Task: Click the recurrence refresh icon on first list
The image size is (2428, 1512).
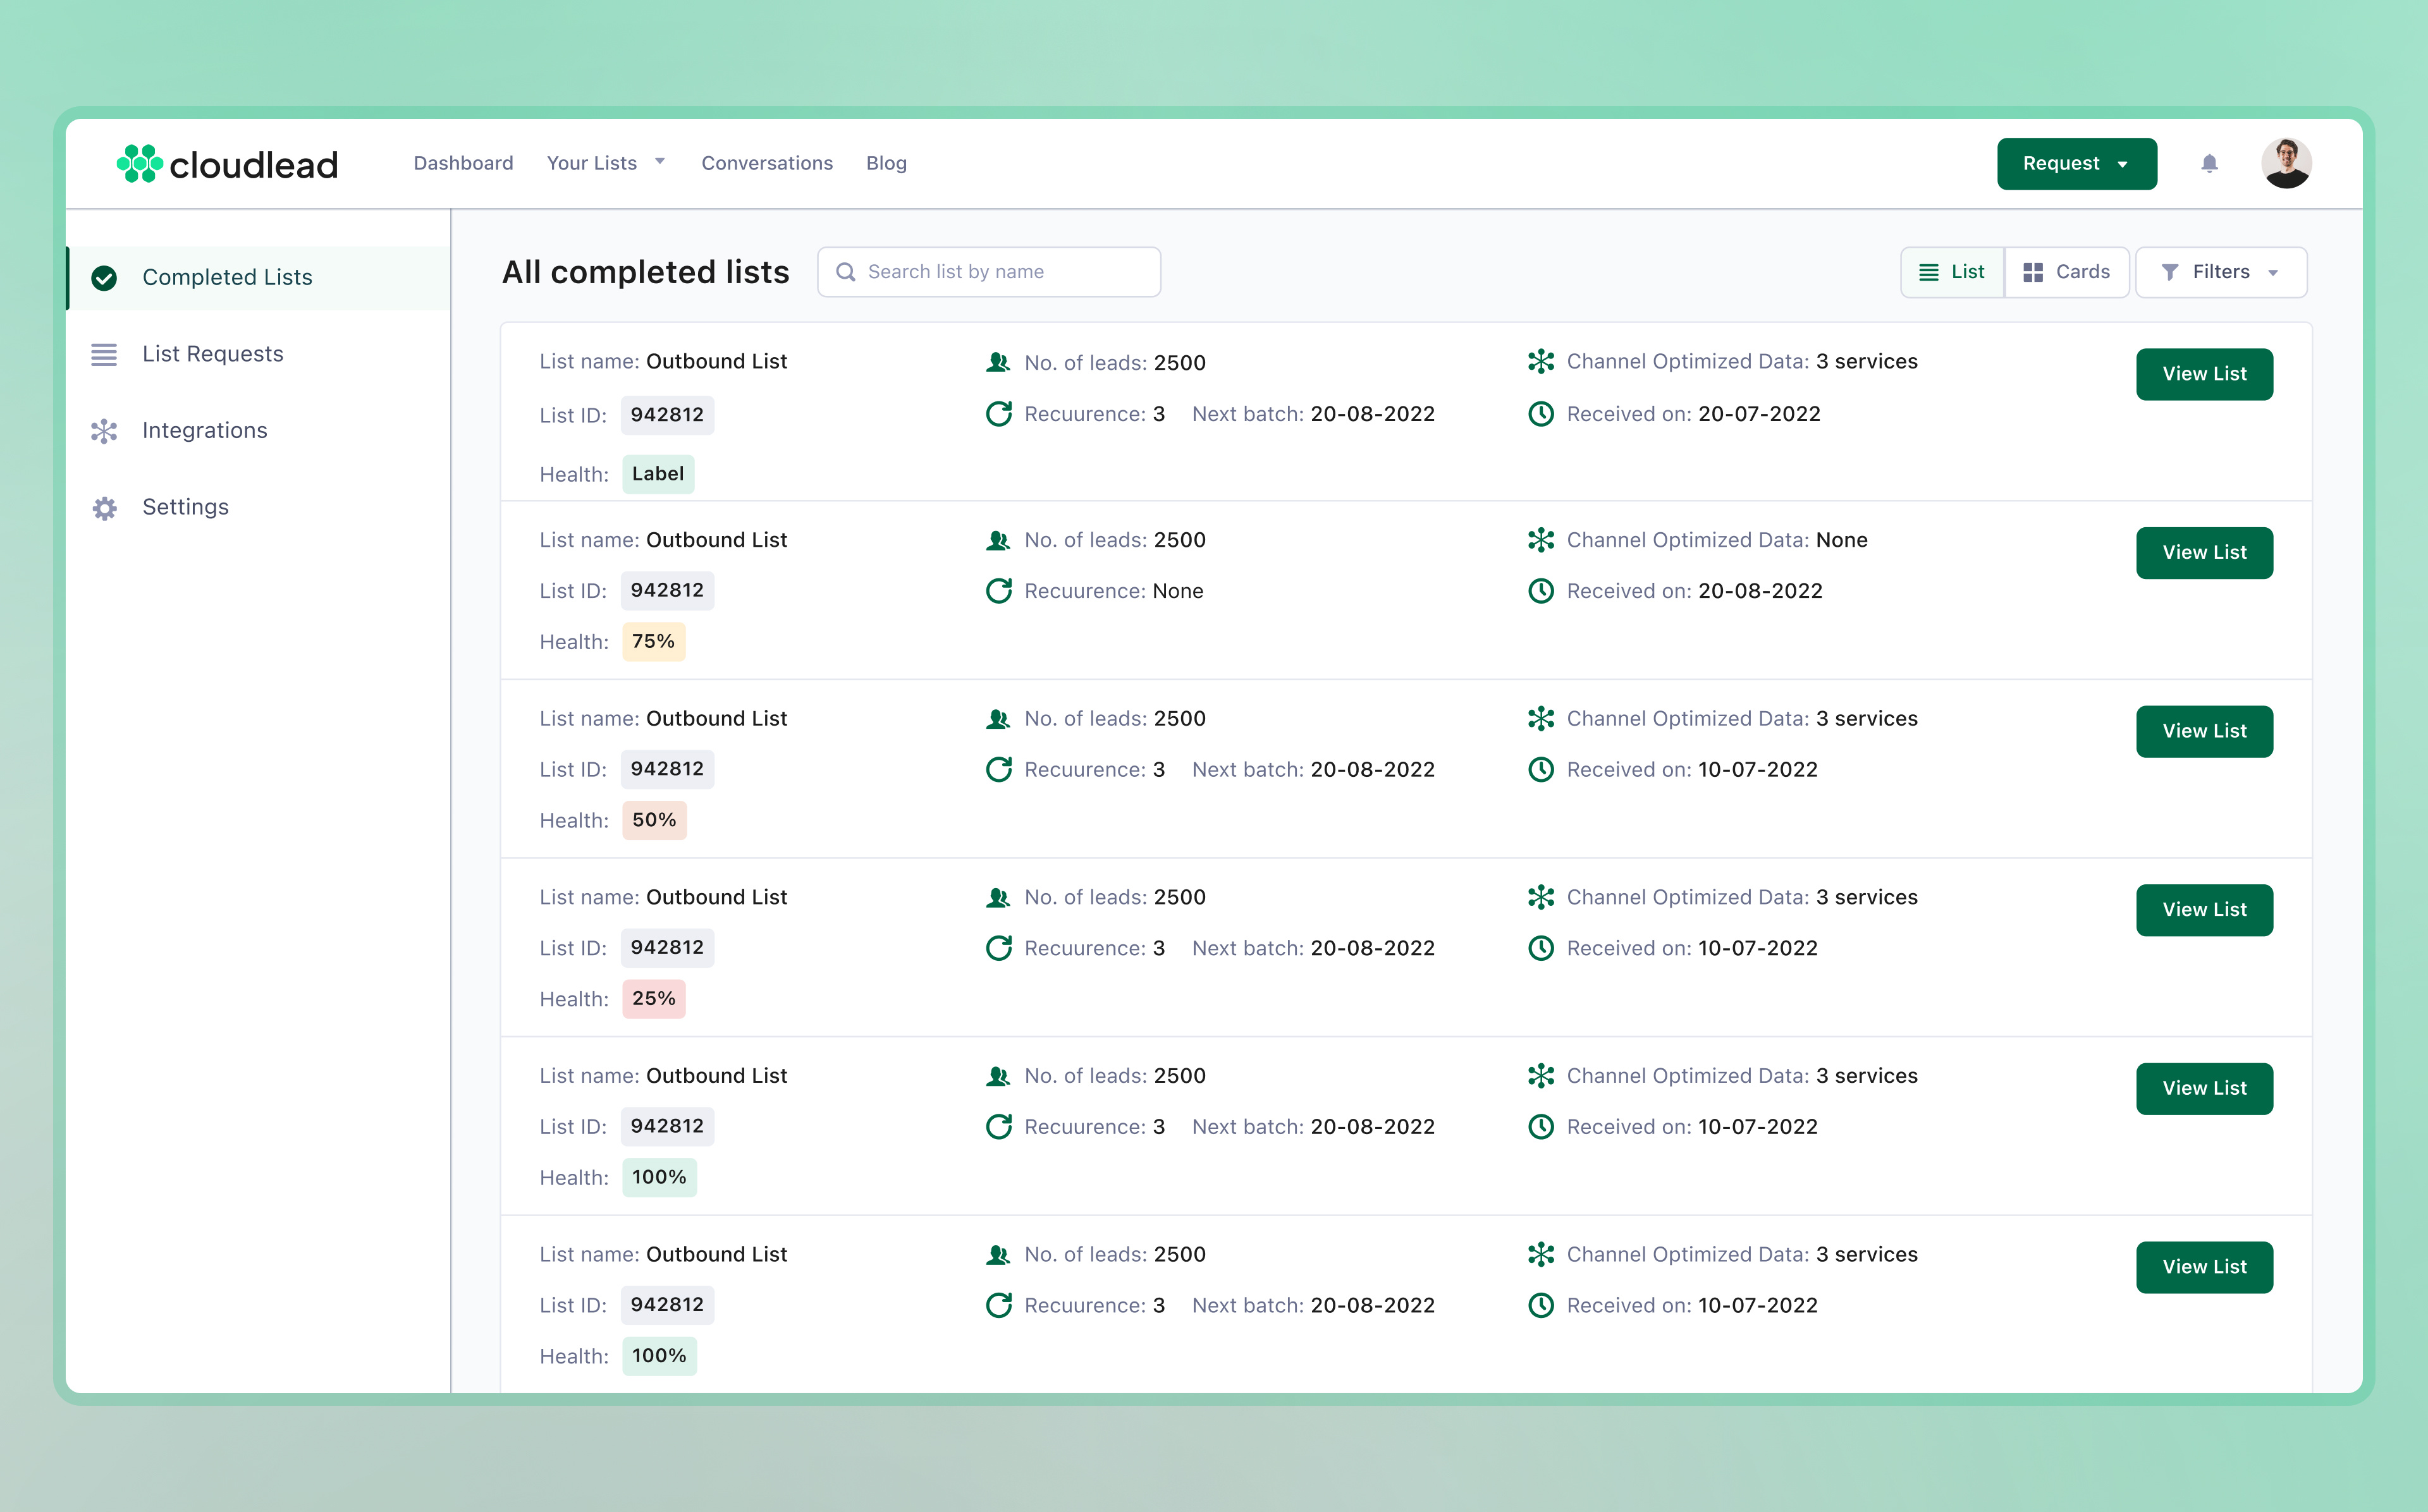Action: [1000, 413]
